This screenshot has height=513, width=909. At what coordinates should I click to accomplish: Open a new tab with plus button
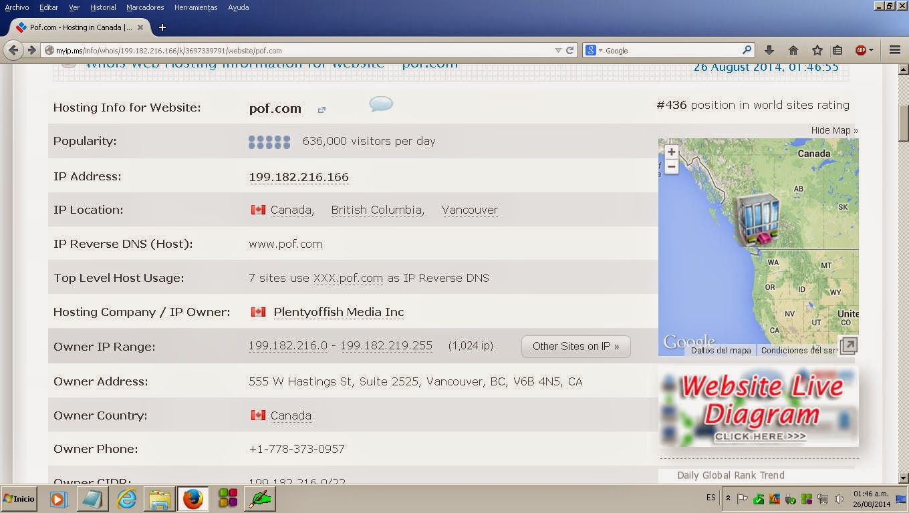162,27
